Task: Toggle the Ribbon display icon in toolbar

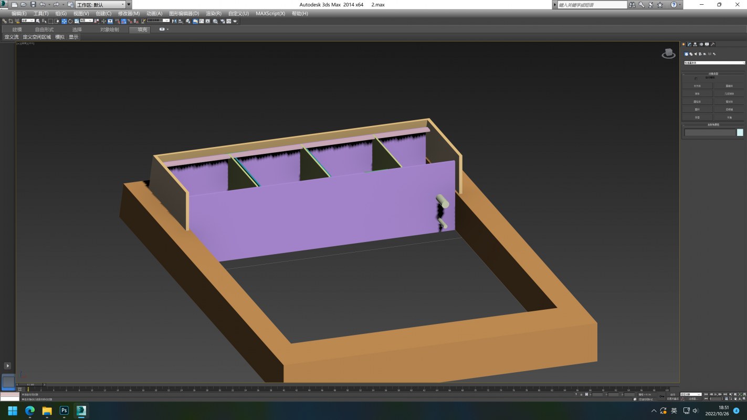Action: point(195,21)
